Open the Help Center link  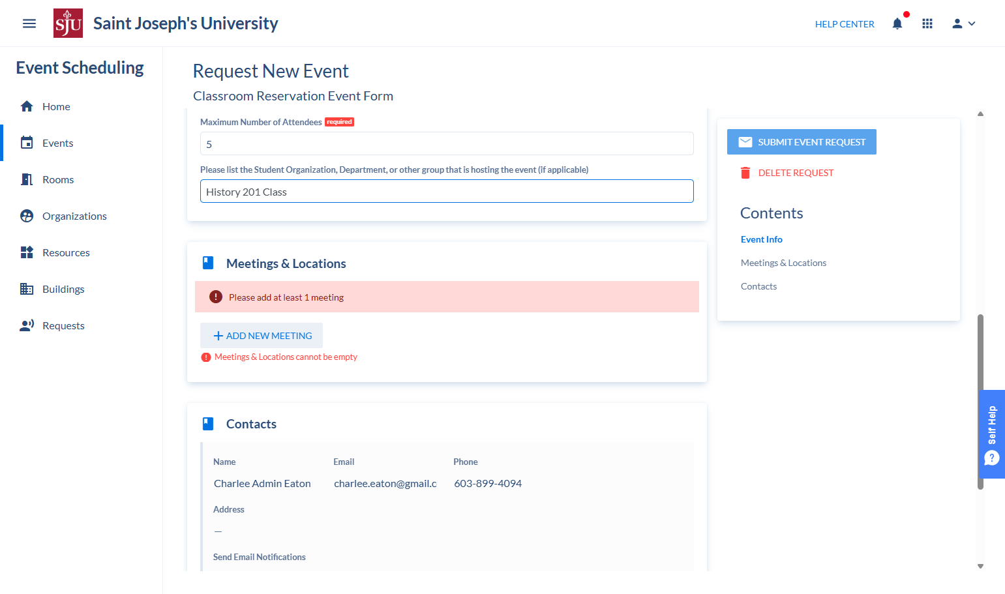[845, 24]
